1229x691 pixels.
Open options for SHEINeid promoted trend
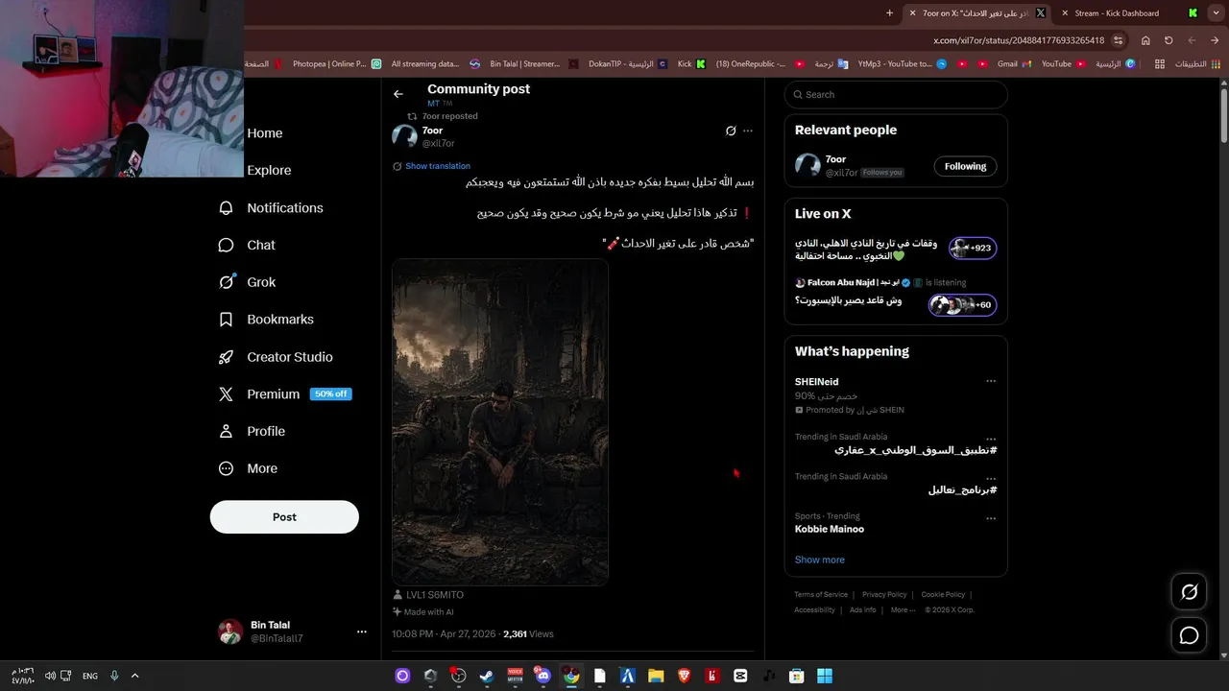tap(991, 381)
